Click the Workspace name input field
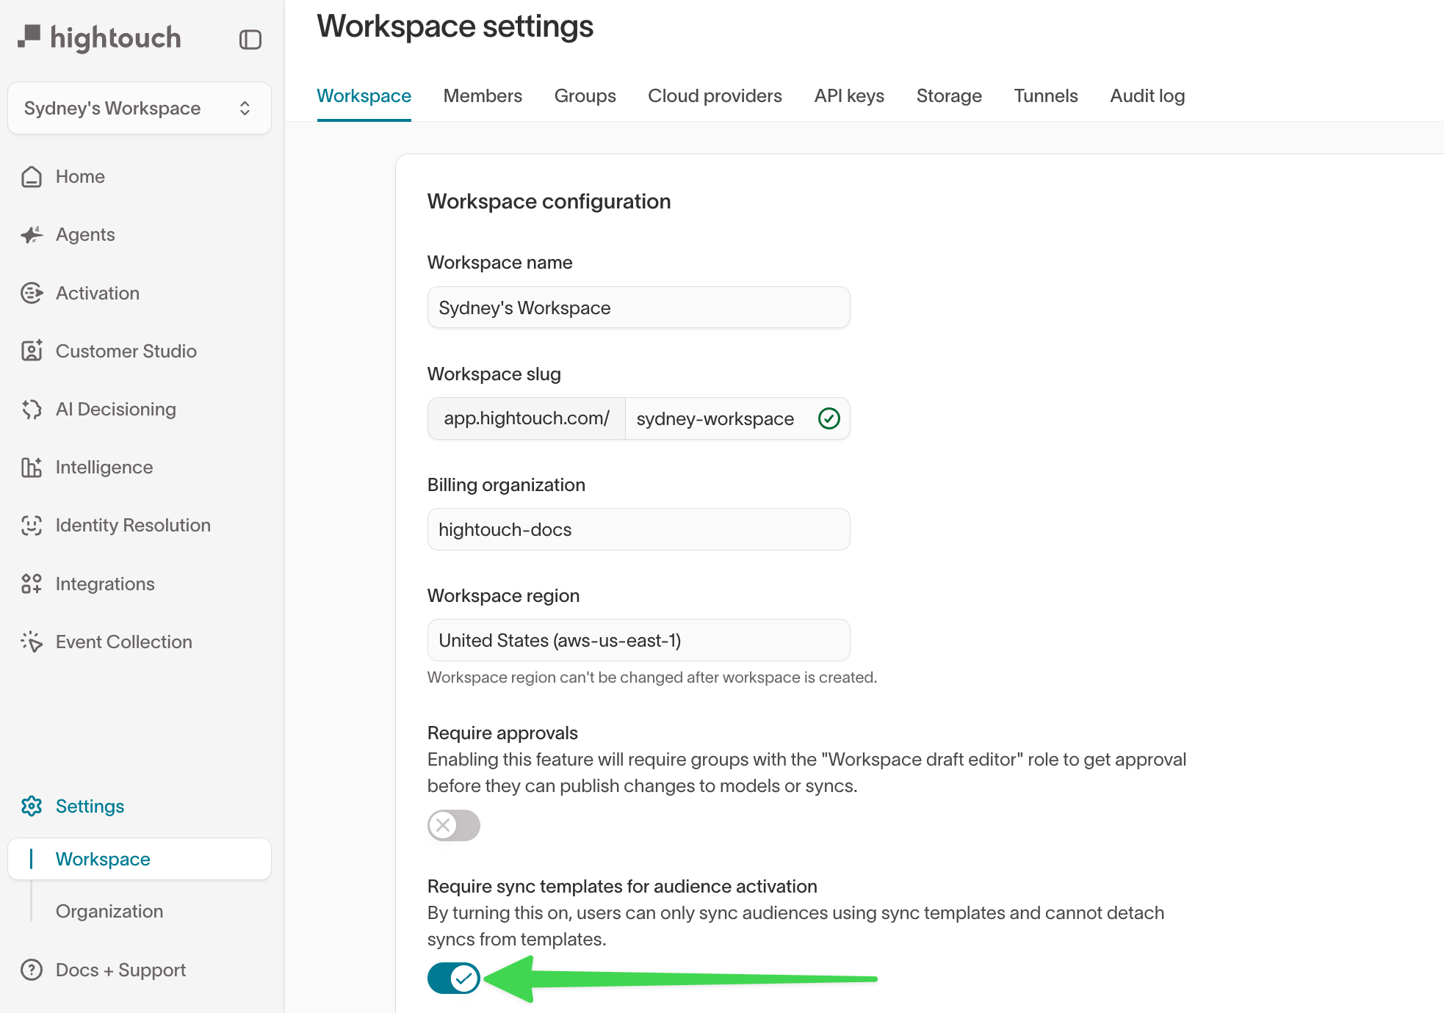 click(638, 308)
